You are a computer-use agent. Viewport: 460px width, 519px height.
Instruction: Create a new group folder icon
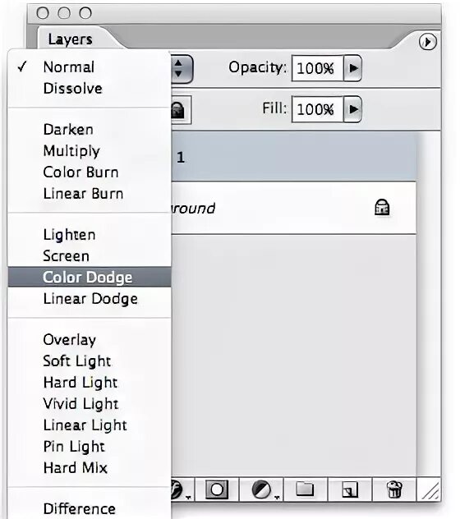[305, 489]
